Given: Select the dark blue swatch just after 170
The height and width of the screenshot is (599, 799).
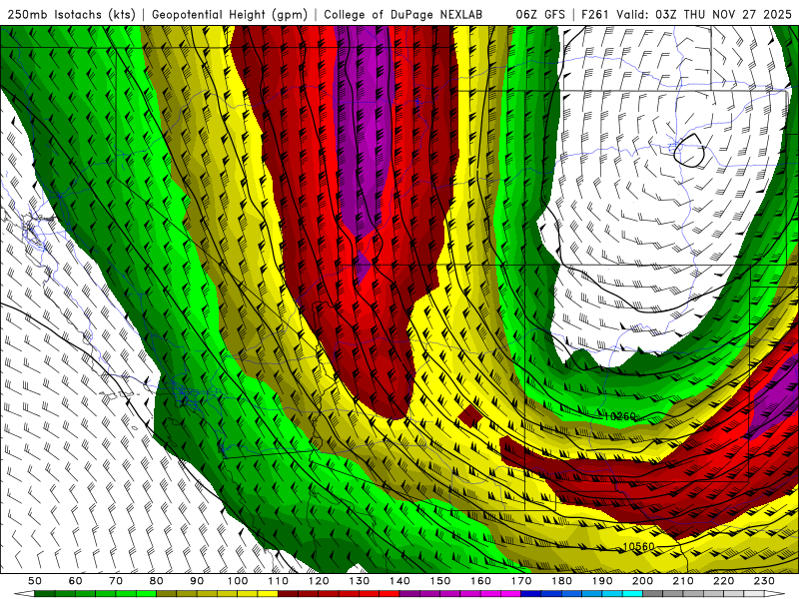Looking at the screenshot, I should tap(531, 594).
